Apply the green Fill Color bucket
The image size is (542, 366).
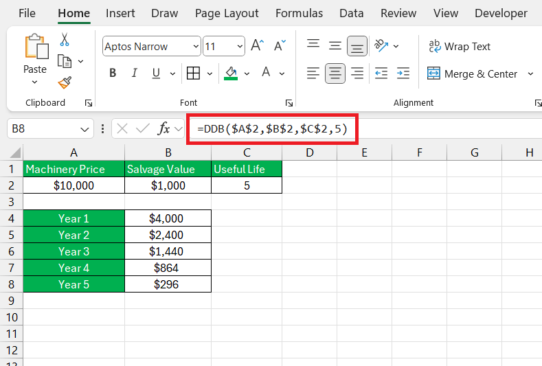coord(231,73)
